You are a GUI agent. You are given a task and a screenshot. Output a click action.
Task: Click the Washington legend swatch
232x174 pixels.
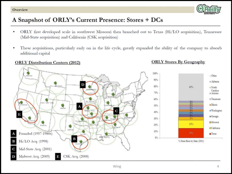pyautogui.click(x=210, y=111)
